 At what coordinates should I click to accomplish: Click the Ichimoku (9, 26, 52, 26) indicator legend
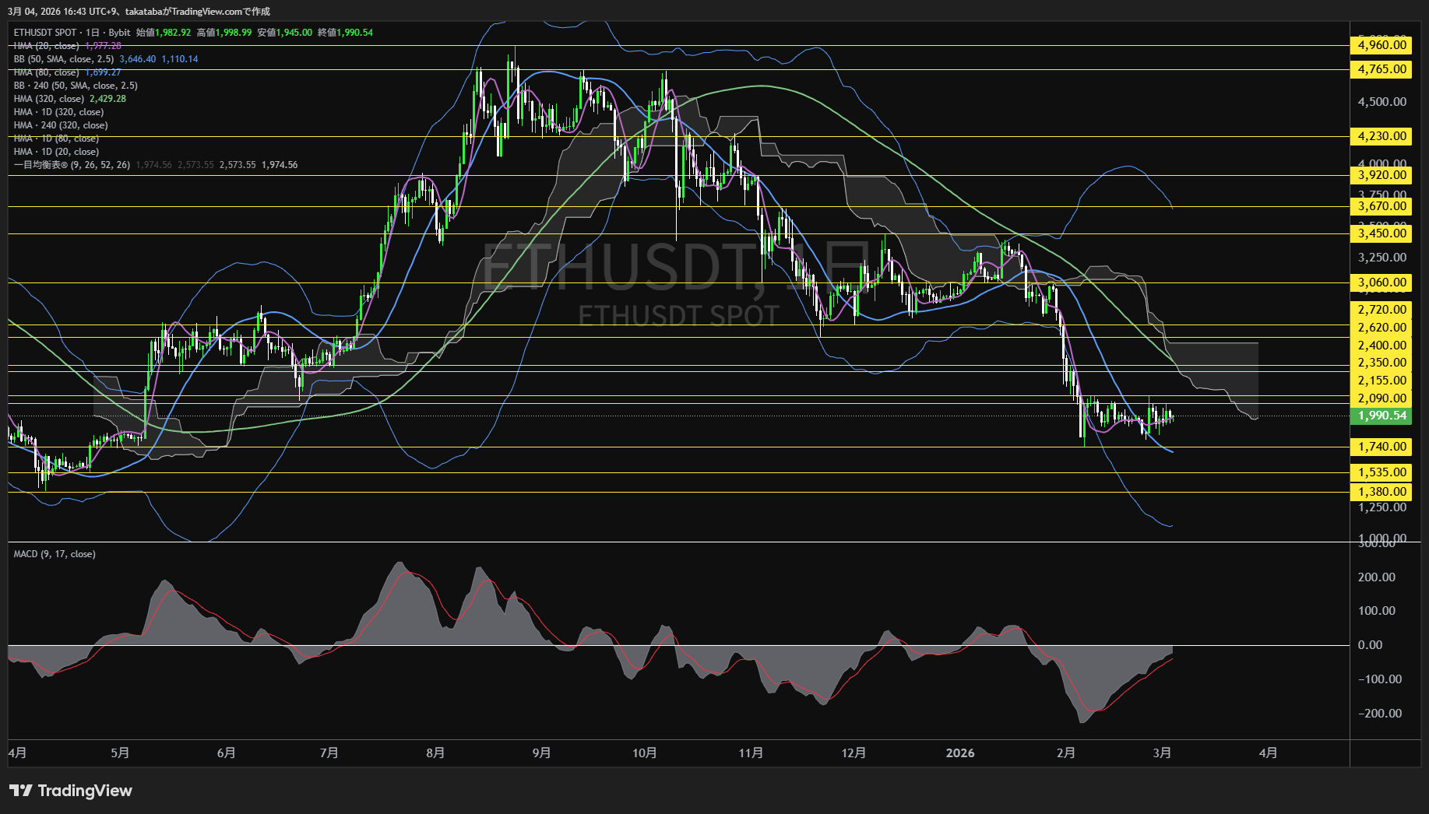point(72,165)
